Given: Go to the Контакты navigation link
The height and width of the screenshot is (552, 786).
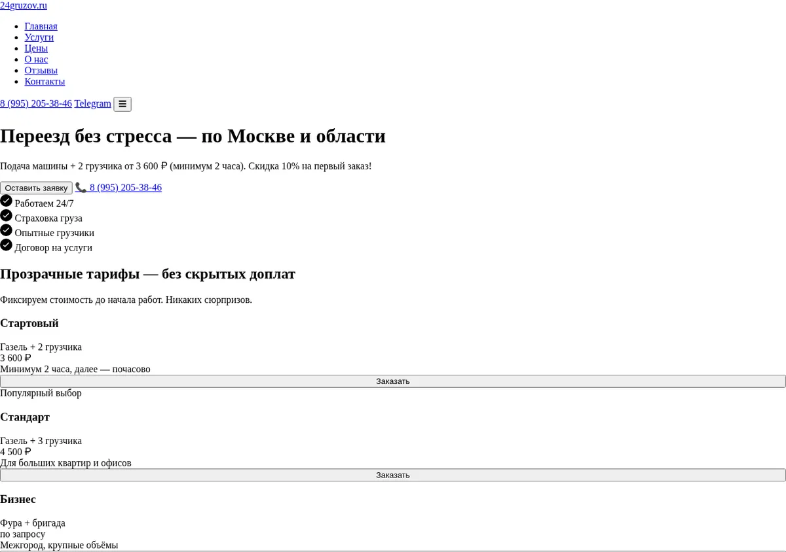Looking at the screenshot, I should click(45, 82).
